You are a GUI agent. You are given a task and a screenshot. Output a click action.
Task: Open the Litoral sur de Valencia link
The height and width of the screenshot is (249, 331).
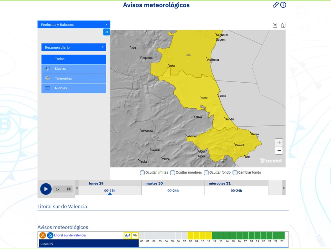[62, 206]
